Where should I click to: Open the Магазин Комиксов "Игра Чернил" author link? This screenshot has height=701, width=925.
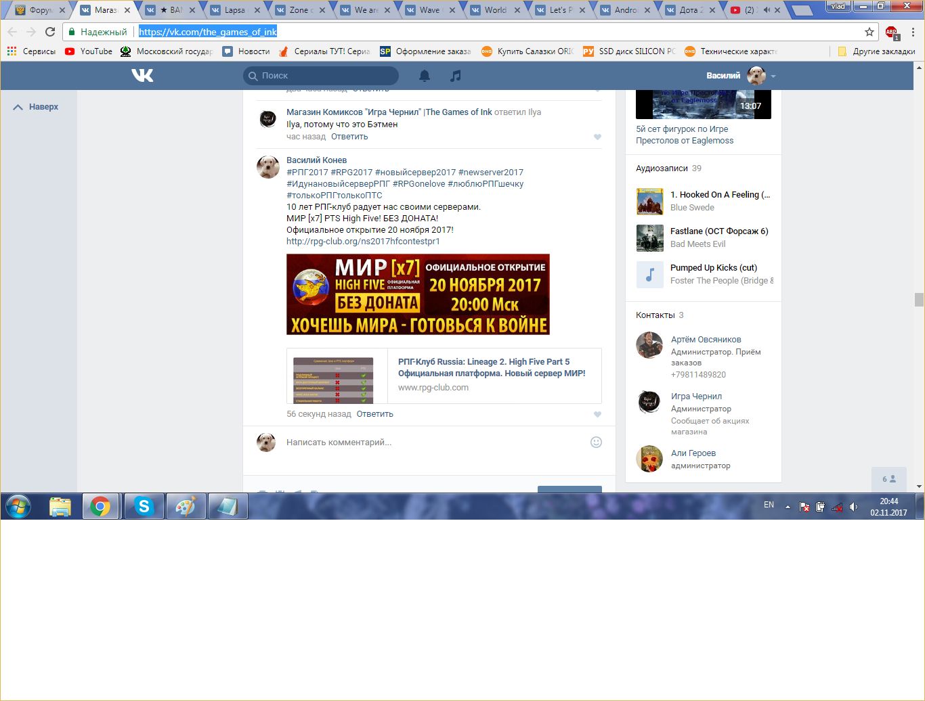(389, 112)
